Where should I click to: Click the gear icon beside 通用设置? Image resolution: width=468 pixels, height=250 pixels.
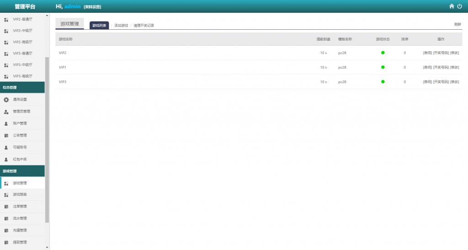click(6, 100)
